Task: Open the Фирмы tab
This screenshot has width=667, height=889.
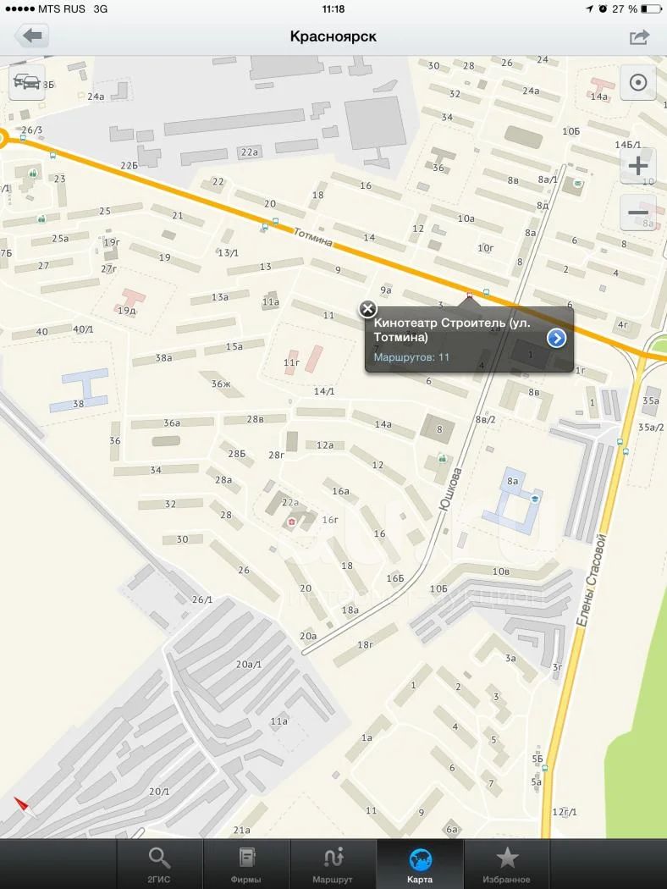Action: tap(246, 864)
